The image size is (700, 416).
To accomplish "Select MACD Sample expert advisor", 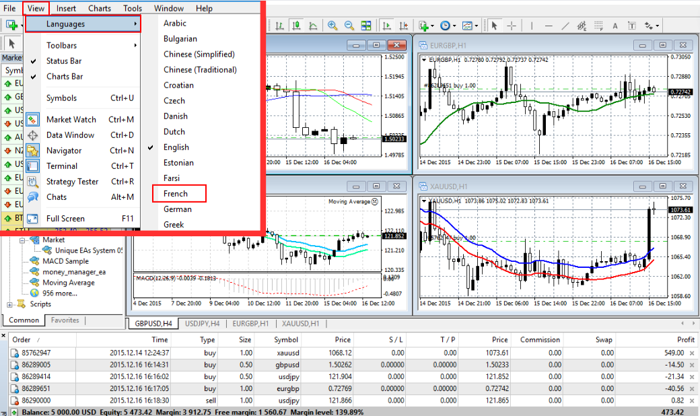I will pos(66,261).
